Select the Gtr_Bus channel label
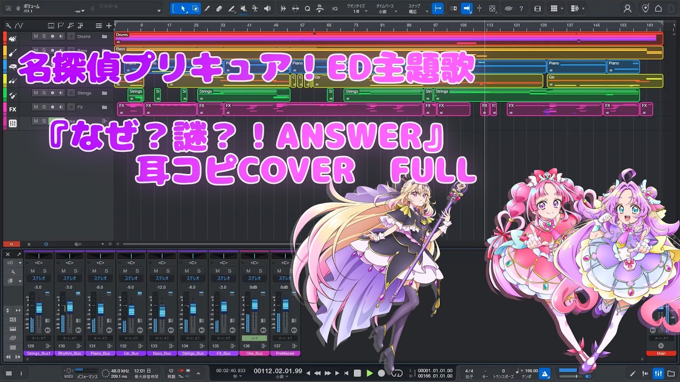The height and width of the screenshot is (382, 680). coord(131,353)
